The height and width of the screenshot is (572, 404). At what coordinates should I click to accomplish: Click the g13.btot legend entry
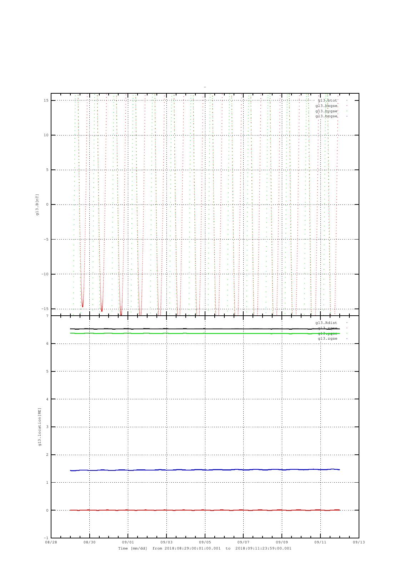[327, 100]
